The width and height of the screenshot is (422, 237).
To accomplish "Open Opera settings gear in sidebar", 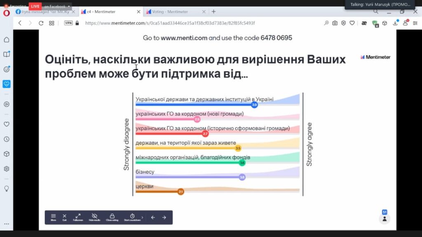I will coord(7,169).
